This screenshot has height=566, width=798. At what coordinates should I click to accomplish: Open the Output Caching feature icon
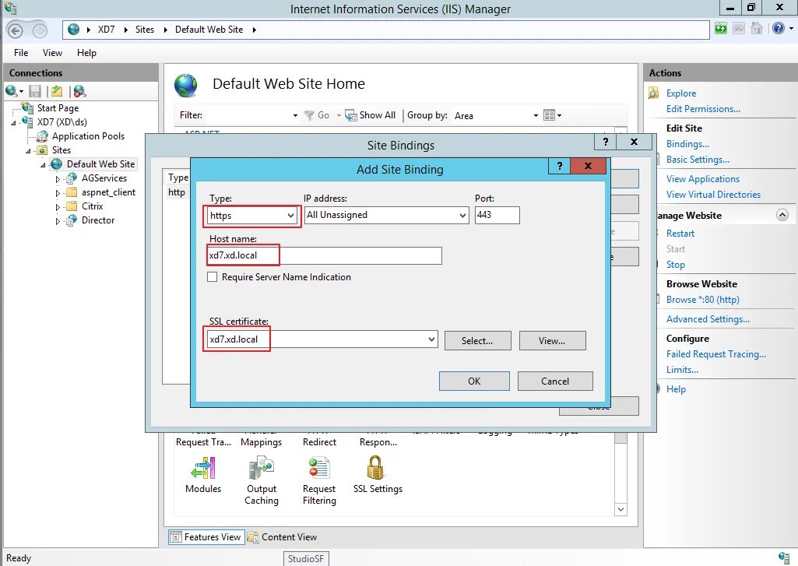tap(262, 468)
